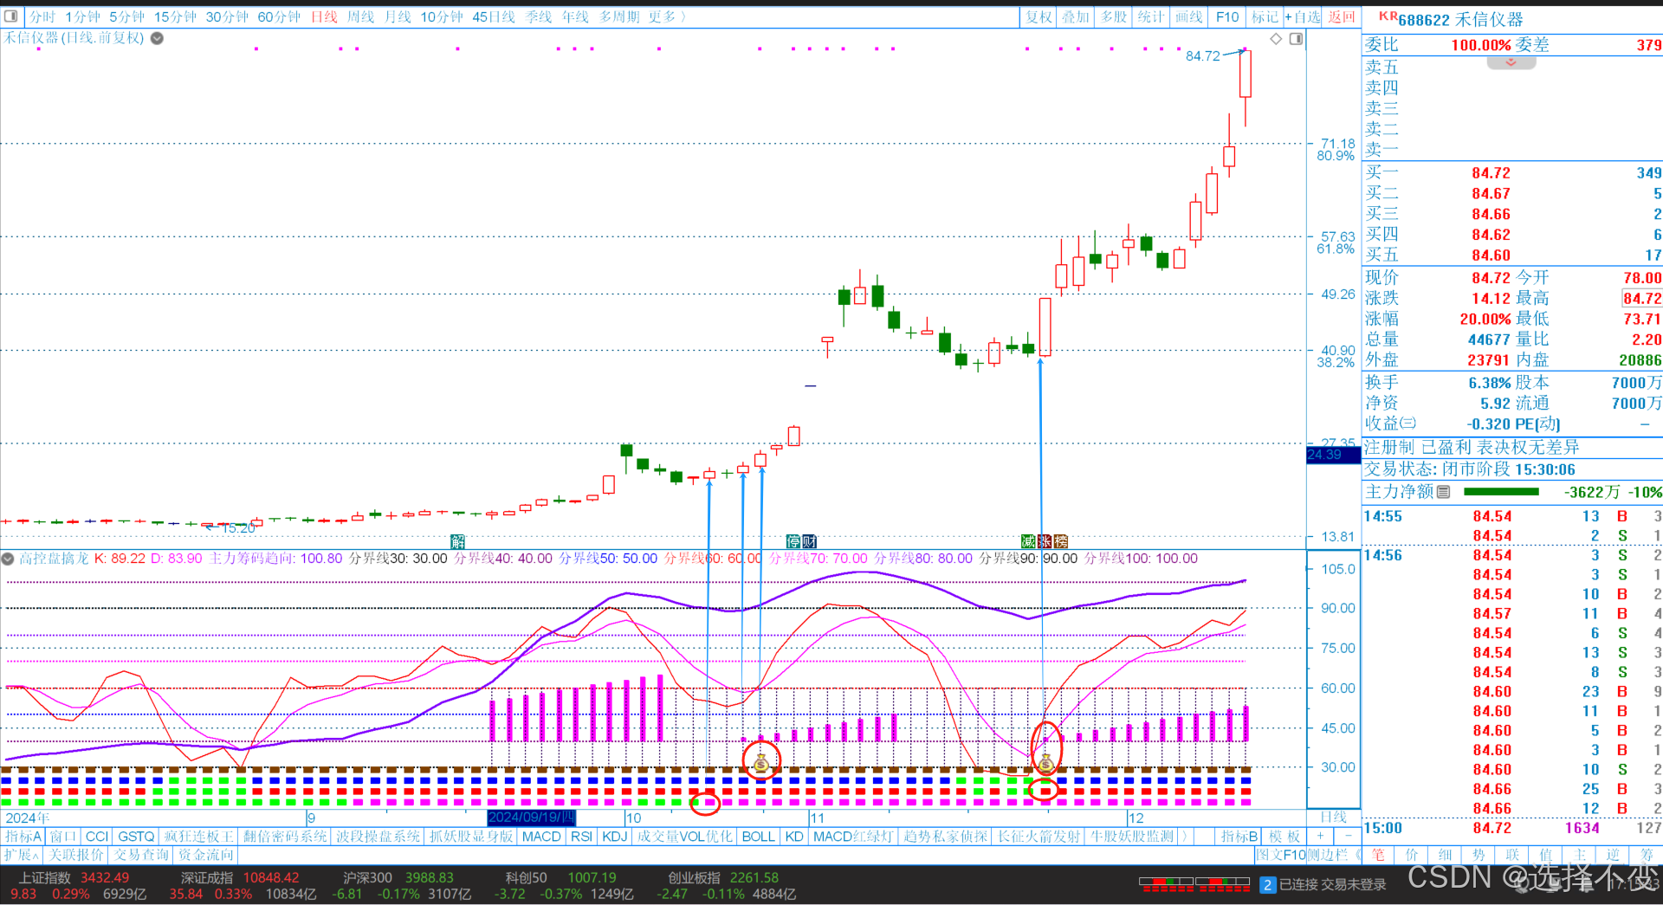Click the 减 event marker icon
This screenshot has width=1663, height=905.
click(x=1028, y=541)
